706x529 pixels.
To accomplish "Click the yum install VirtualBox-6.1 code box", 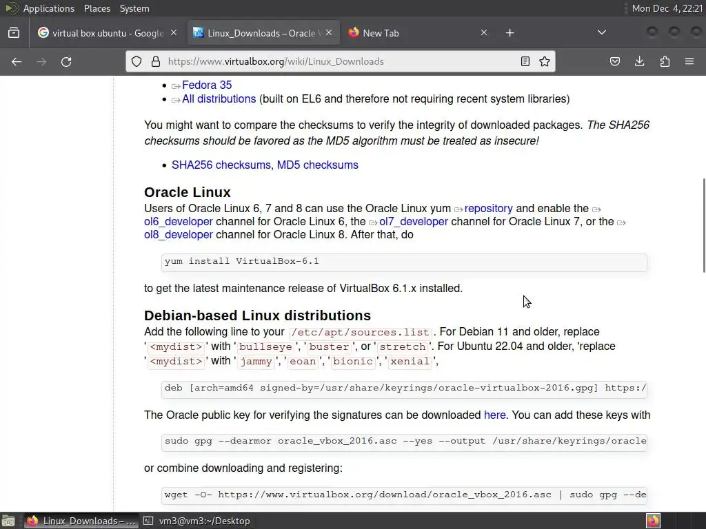I will (x=404, y=262).
